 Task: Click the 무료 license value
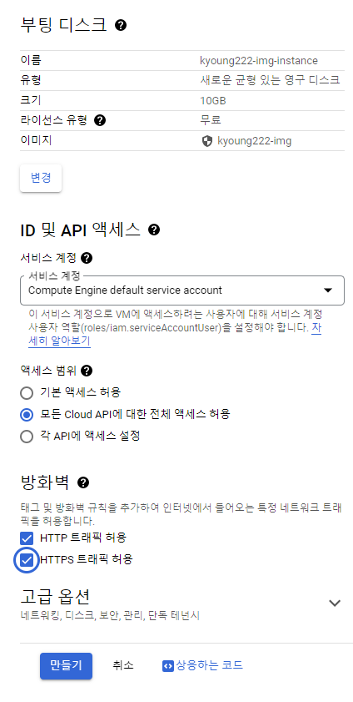click(211, 120)
